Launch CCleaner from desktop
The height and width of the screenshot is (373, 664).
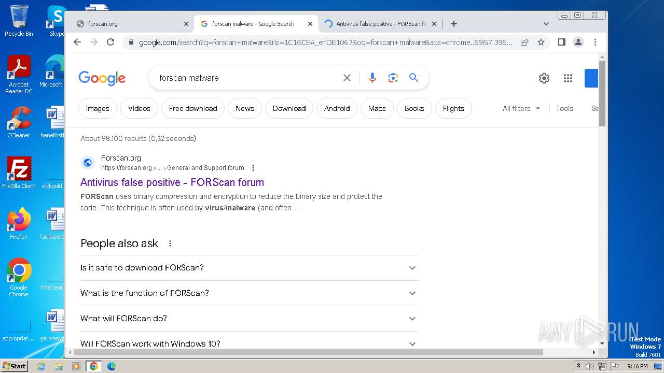click(x=19, y=122)
